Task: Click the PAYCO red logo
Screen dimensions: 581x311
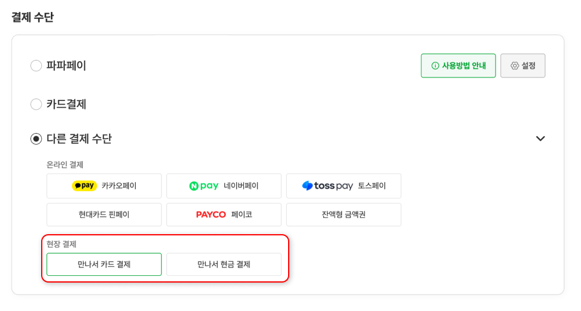Action: tap(211, 215)
